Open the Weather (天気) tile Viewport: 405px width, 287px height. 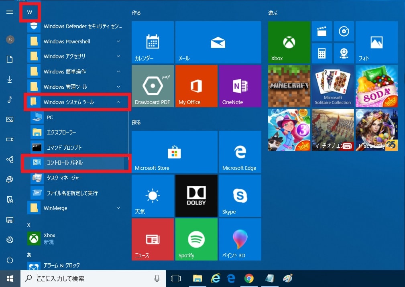(153, 195)
